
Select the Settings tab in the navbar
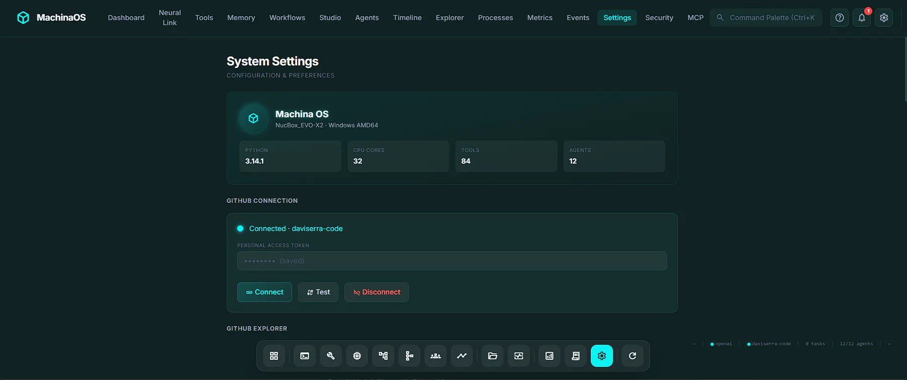click(617, 18)
